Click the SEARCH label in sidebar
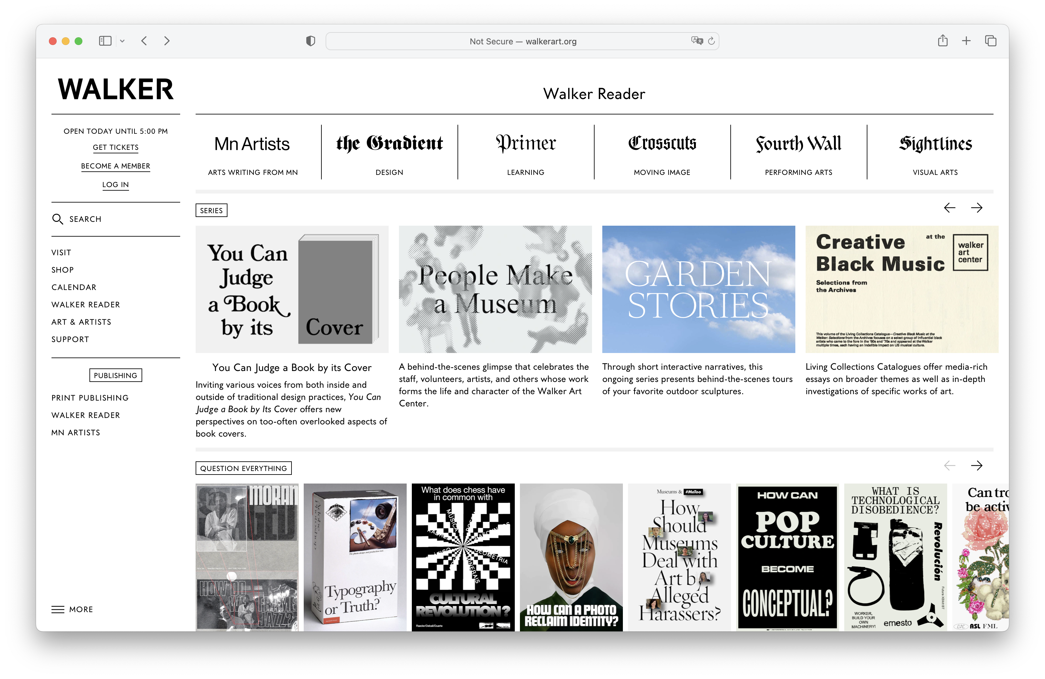 click(x=85, y=219)
